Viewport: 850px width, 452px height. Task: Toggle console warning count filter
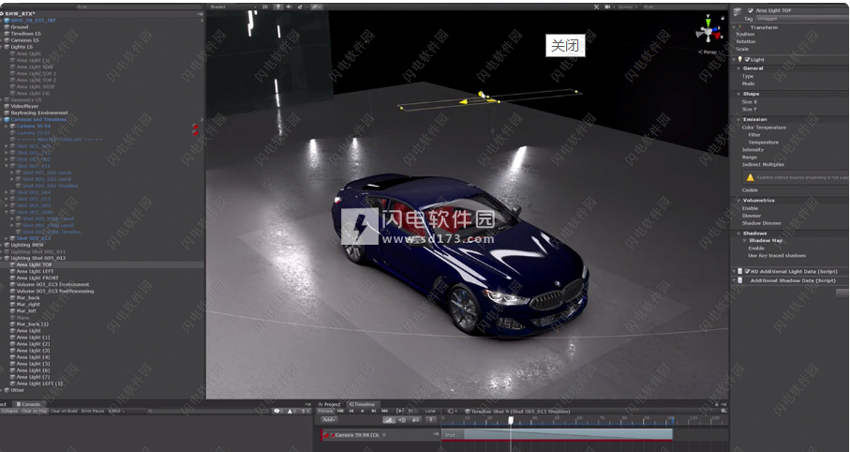[x=292, y=412]
